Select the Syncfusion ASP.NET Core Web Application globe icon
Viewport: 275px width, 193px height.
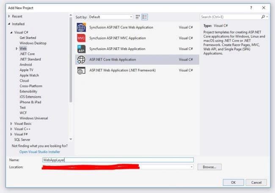point(81,28)
